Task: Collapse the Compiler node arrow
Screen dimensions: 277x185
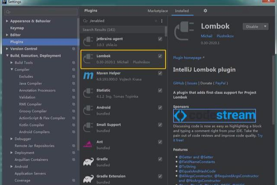Action: pyautogui.click(x=12, y=70)
